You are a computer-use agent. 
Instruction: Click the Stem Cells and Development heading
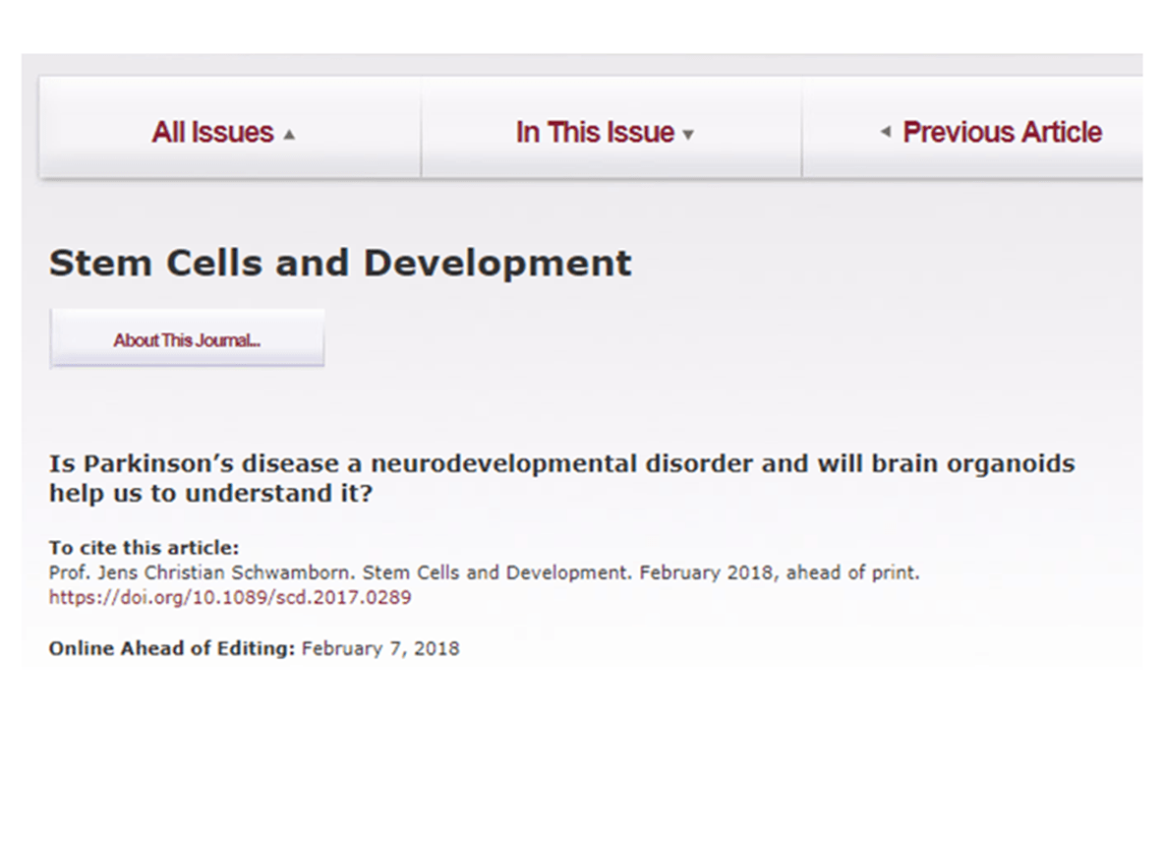click(340, 264)
